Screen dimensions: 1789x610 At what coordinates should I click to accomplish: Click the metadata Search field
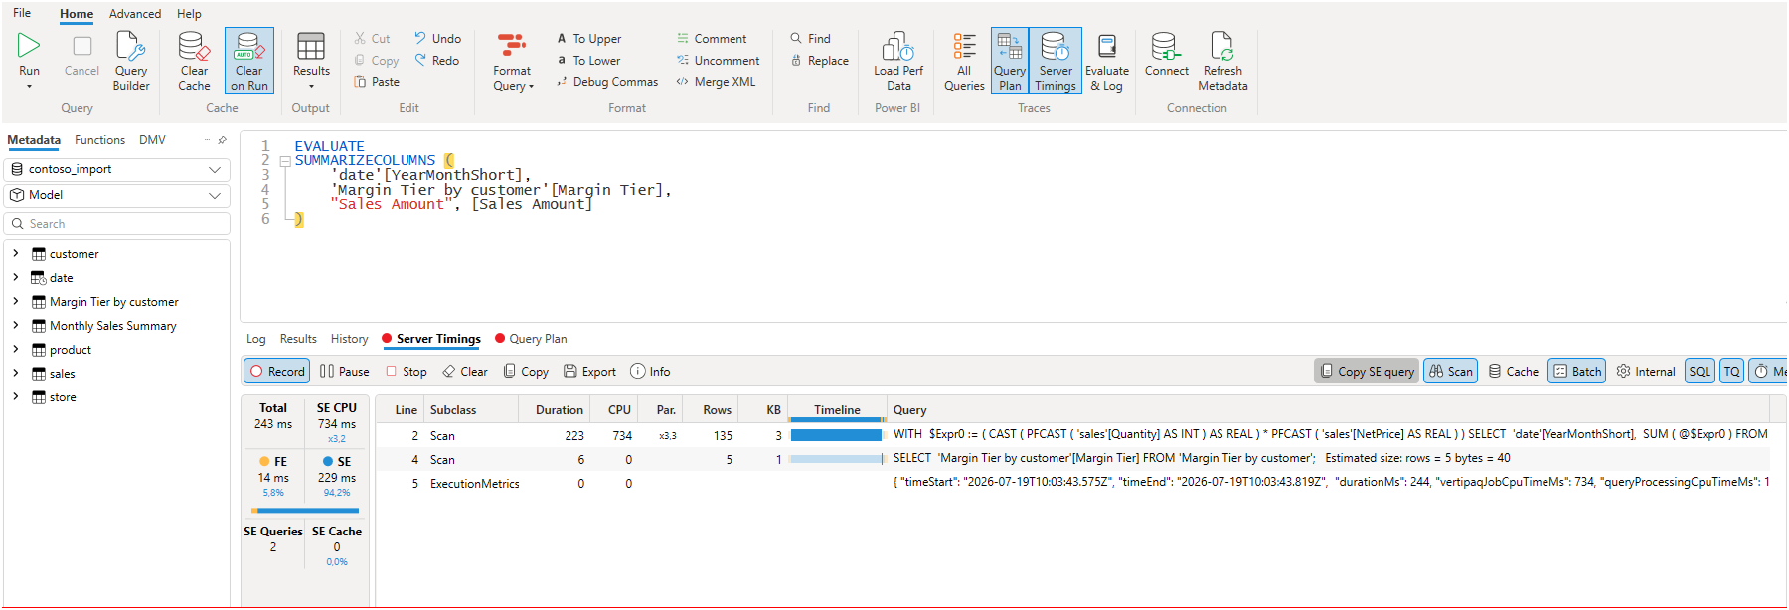point(117,224)
